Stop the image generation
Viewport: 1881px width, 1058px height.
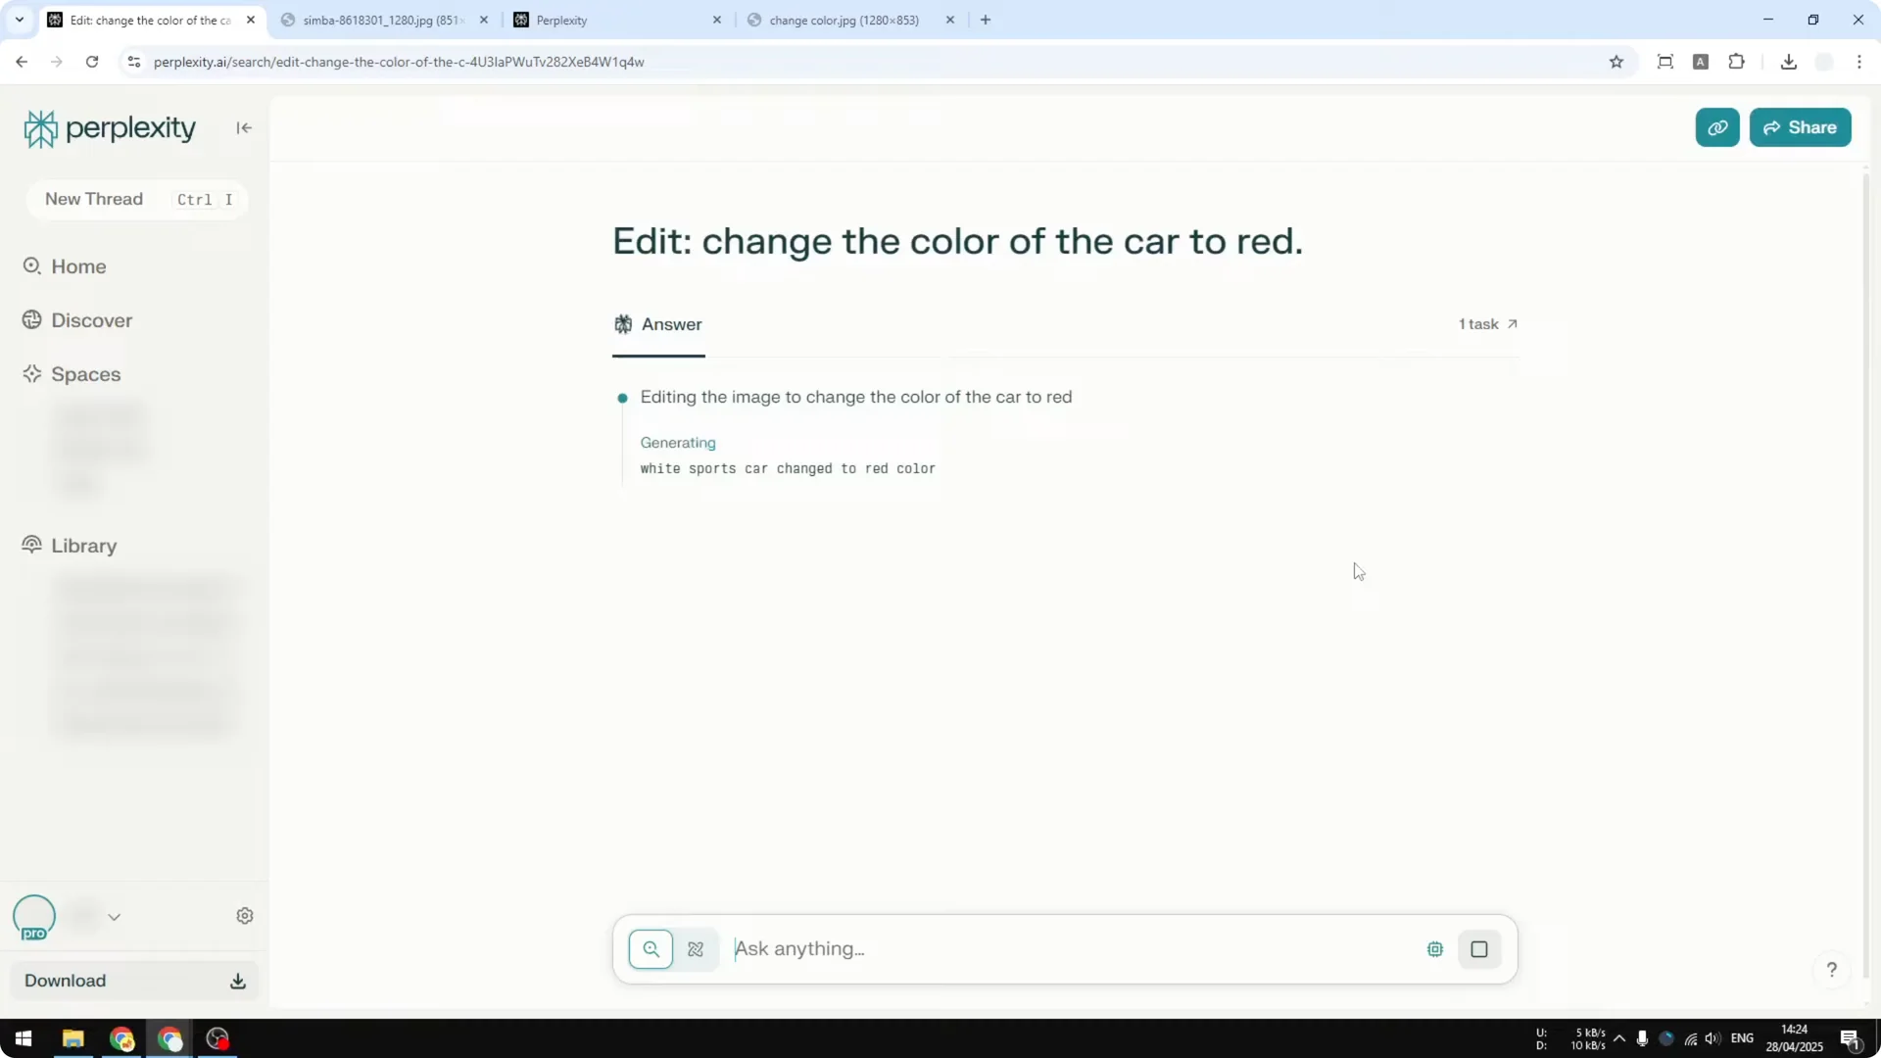click(1479, 948)
